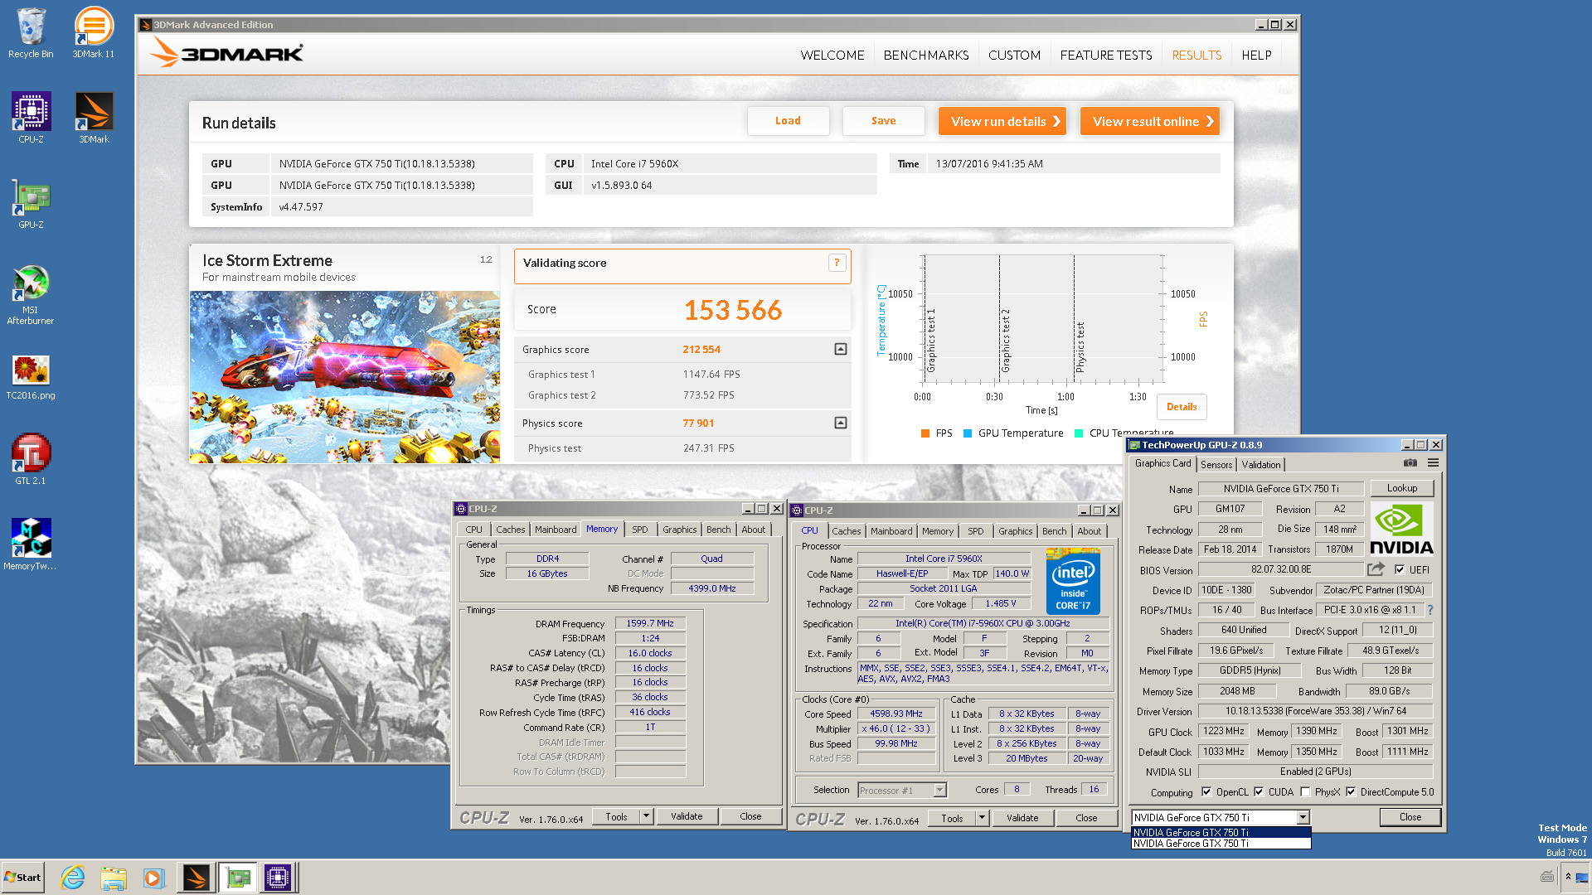
Task: Select the GTL 2.1 desktop icon
Action: (x=31, y=458)
